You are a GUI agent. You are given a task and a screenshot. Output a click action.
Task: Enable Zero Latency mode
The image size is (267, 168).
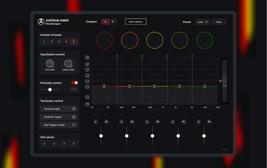(136, 22)
